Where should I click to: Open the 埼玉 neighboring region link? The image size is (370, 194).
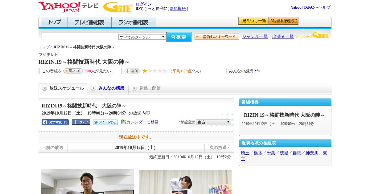pos(245,153)
